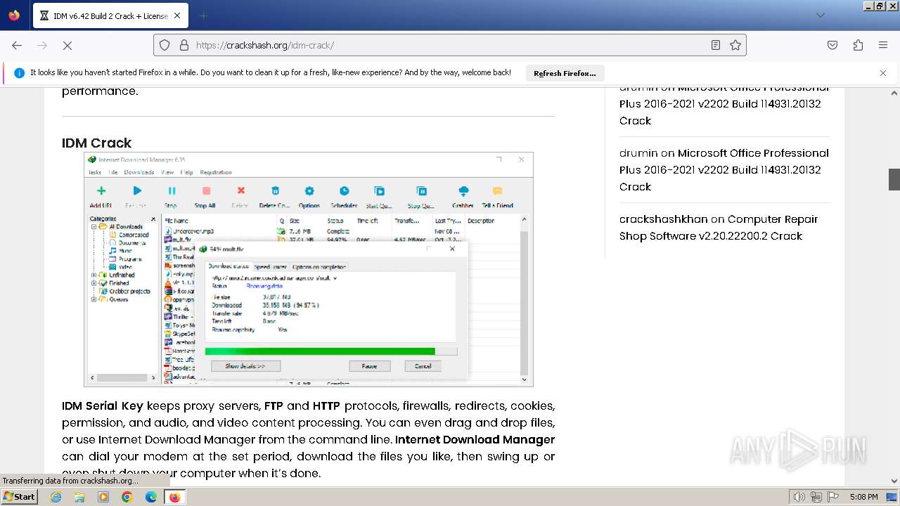Launch Internet Explorer from taskbar
The image size is (900, 506).
coord(56,497)
